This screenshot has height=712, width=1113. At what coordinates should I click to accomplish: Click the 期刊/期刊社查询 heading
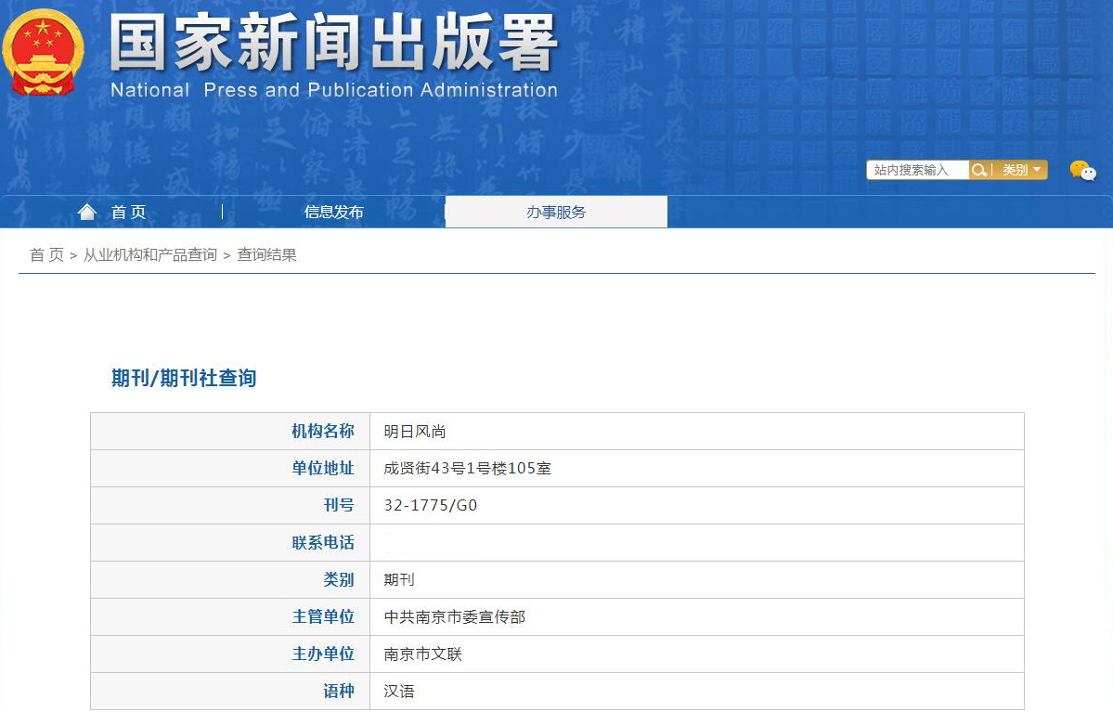[x=184, y=378]
